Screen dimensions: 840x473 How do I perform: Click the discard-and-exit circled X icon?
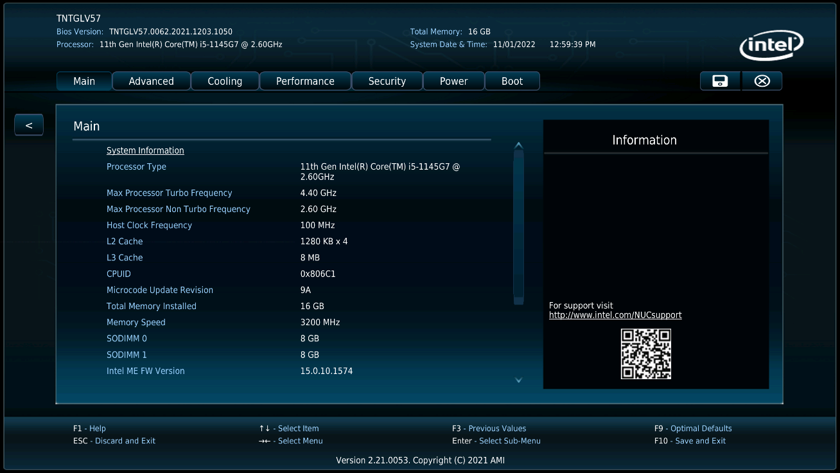(762, 80)
